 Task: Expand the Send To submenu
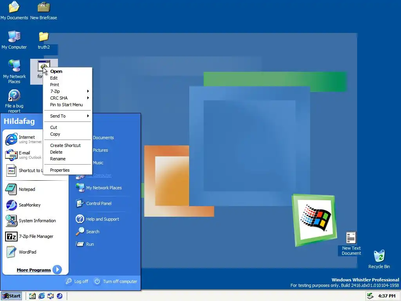click(68, 116)
